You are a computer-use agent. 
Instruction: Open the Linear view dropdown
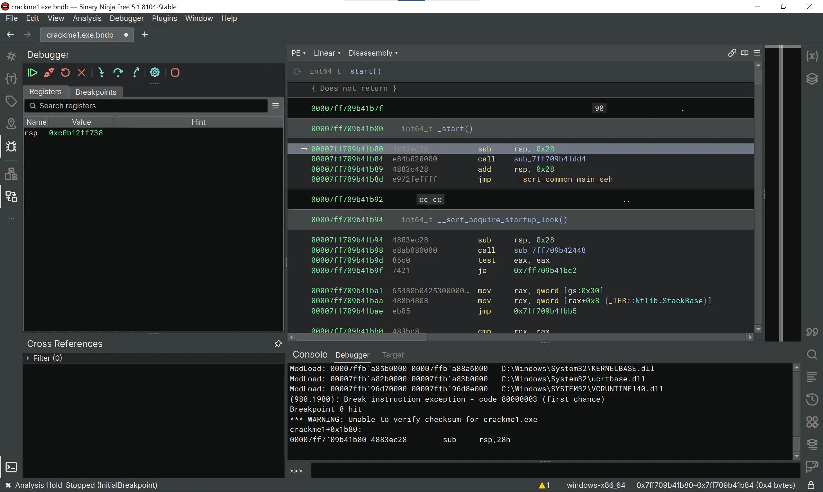coord(327,53)
